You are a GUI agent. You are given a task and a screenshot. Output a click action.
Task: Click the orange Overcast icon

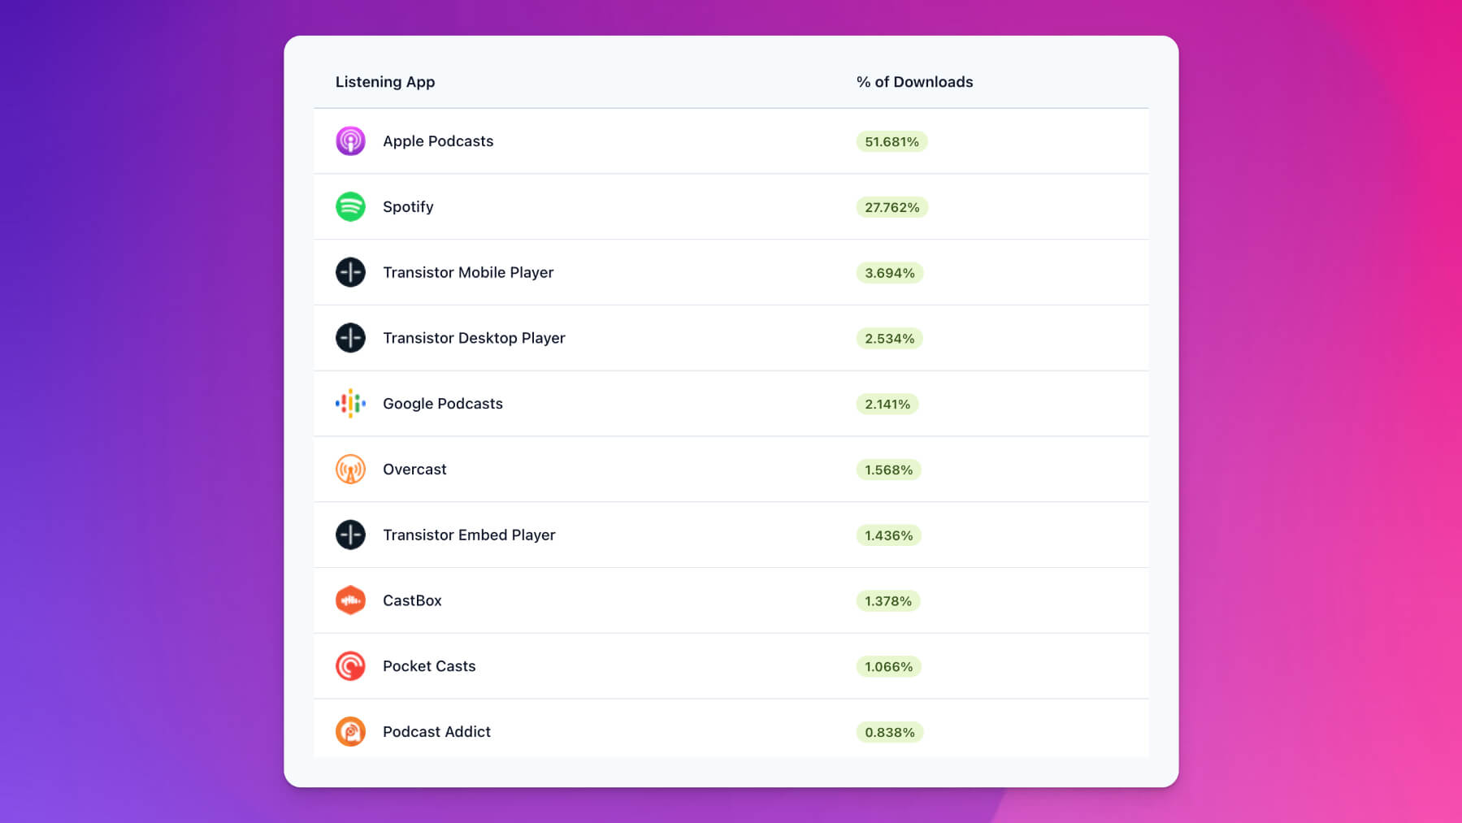coord(350,470)
